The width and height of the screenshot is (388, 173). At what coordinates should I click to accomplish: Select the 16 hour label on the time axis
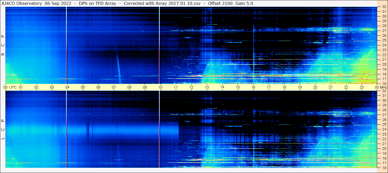click(x=253, y=87)
